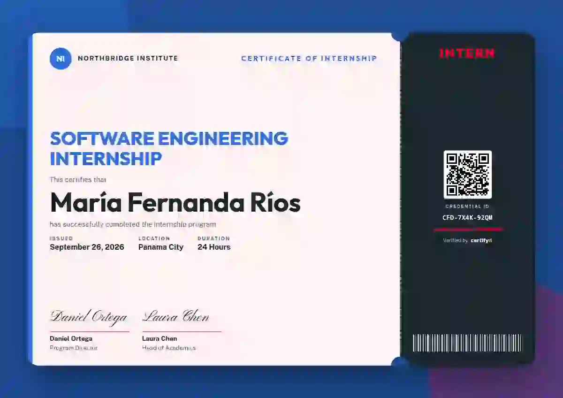
Task: Click the credential code "CFD-7X4K-92QM"
Action: (x=467, y=218)
